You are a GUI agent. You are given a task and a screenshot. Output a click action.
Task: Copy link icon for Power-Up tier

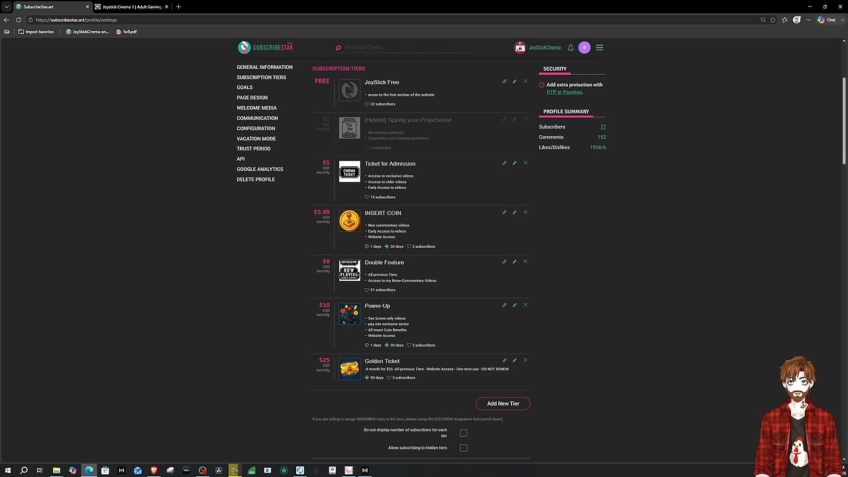click(504, 305)
